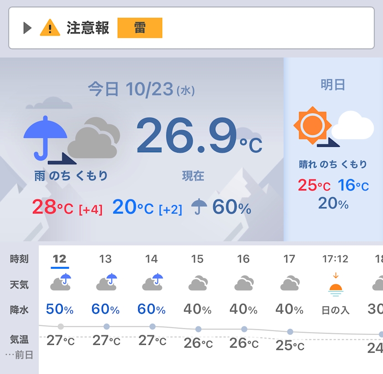Click the 26.9°C current temperature
Screen dimensions: 383x374
(x=199, y=136)
